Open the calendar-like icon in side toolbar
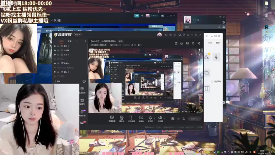 82,100
